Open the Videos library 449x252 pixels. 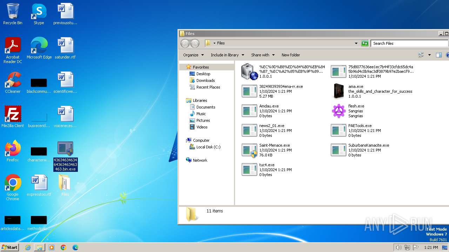click(x=202, y=127)
